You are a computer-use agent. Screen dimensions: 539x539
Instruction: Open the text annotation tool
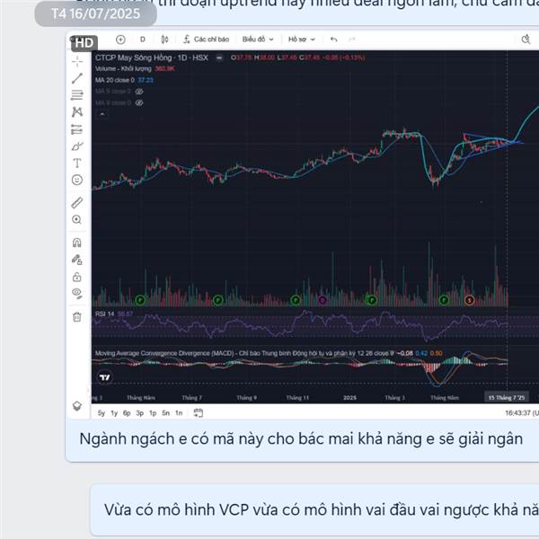coord(77,163)
